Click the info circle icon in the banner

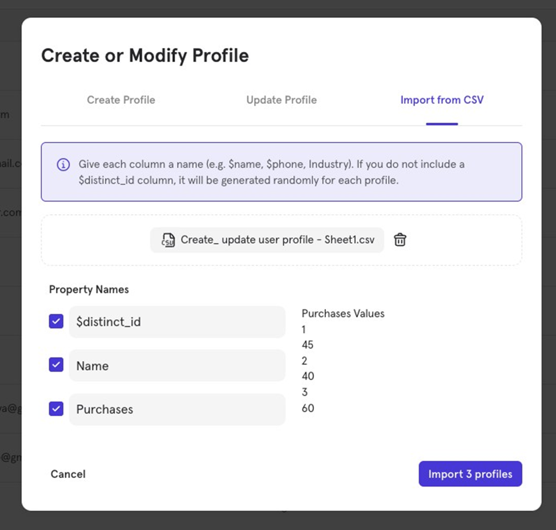63,164
